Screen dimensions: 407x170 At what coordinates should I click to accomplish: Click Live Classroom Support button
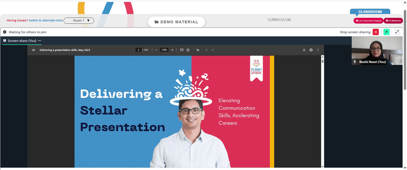368,21
